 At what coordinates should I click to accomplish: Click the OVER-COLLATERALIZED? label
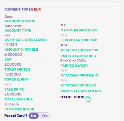click(26, 40)
